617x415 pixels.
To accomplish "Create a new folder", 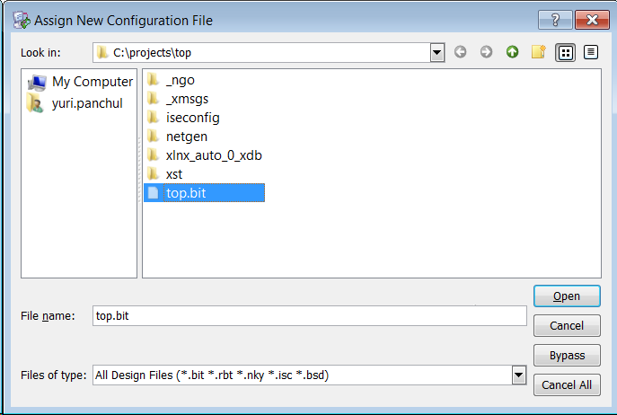I will coord(538,52).
